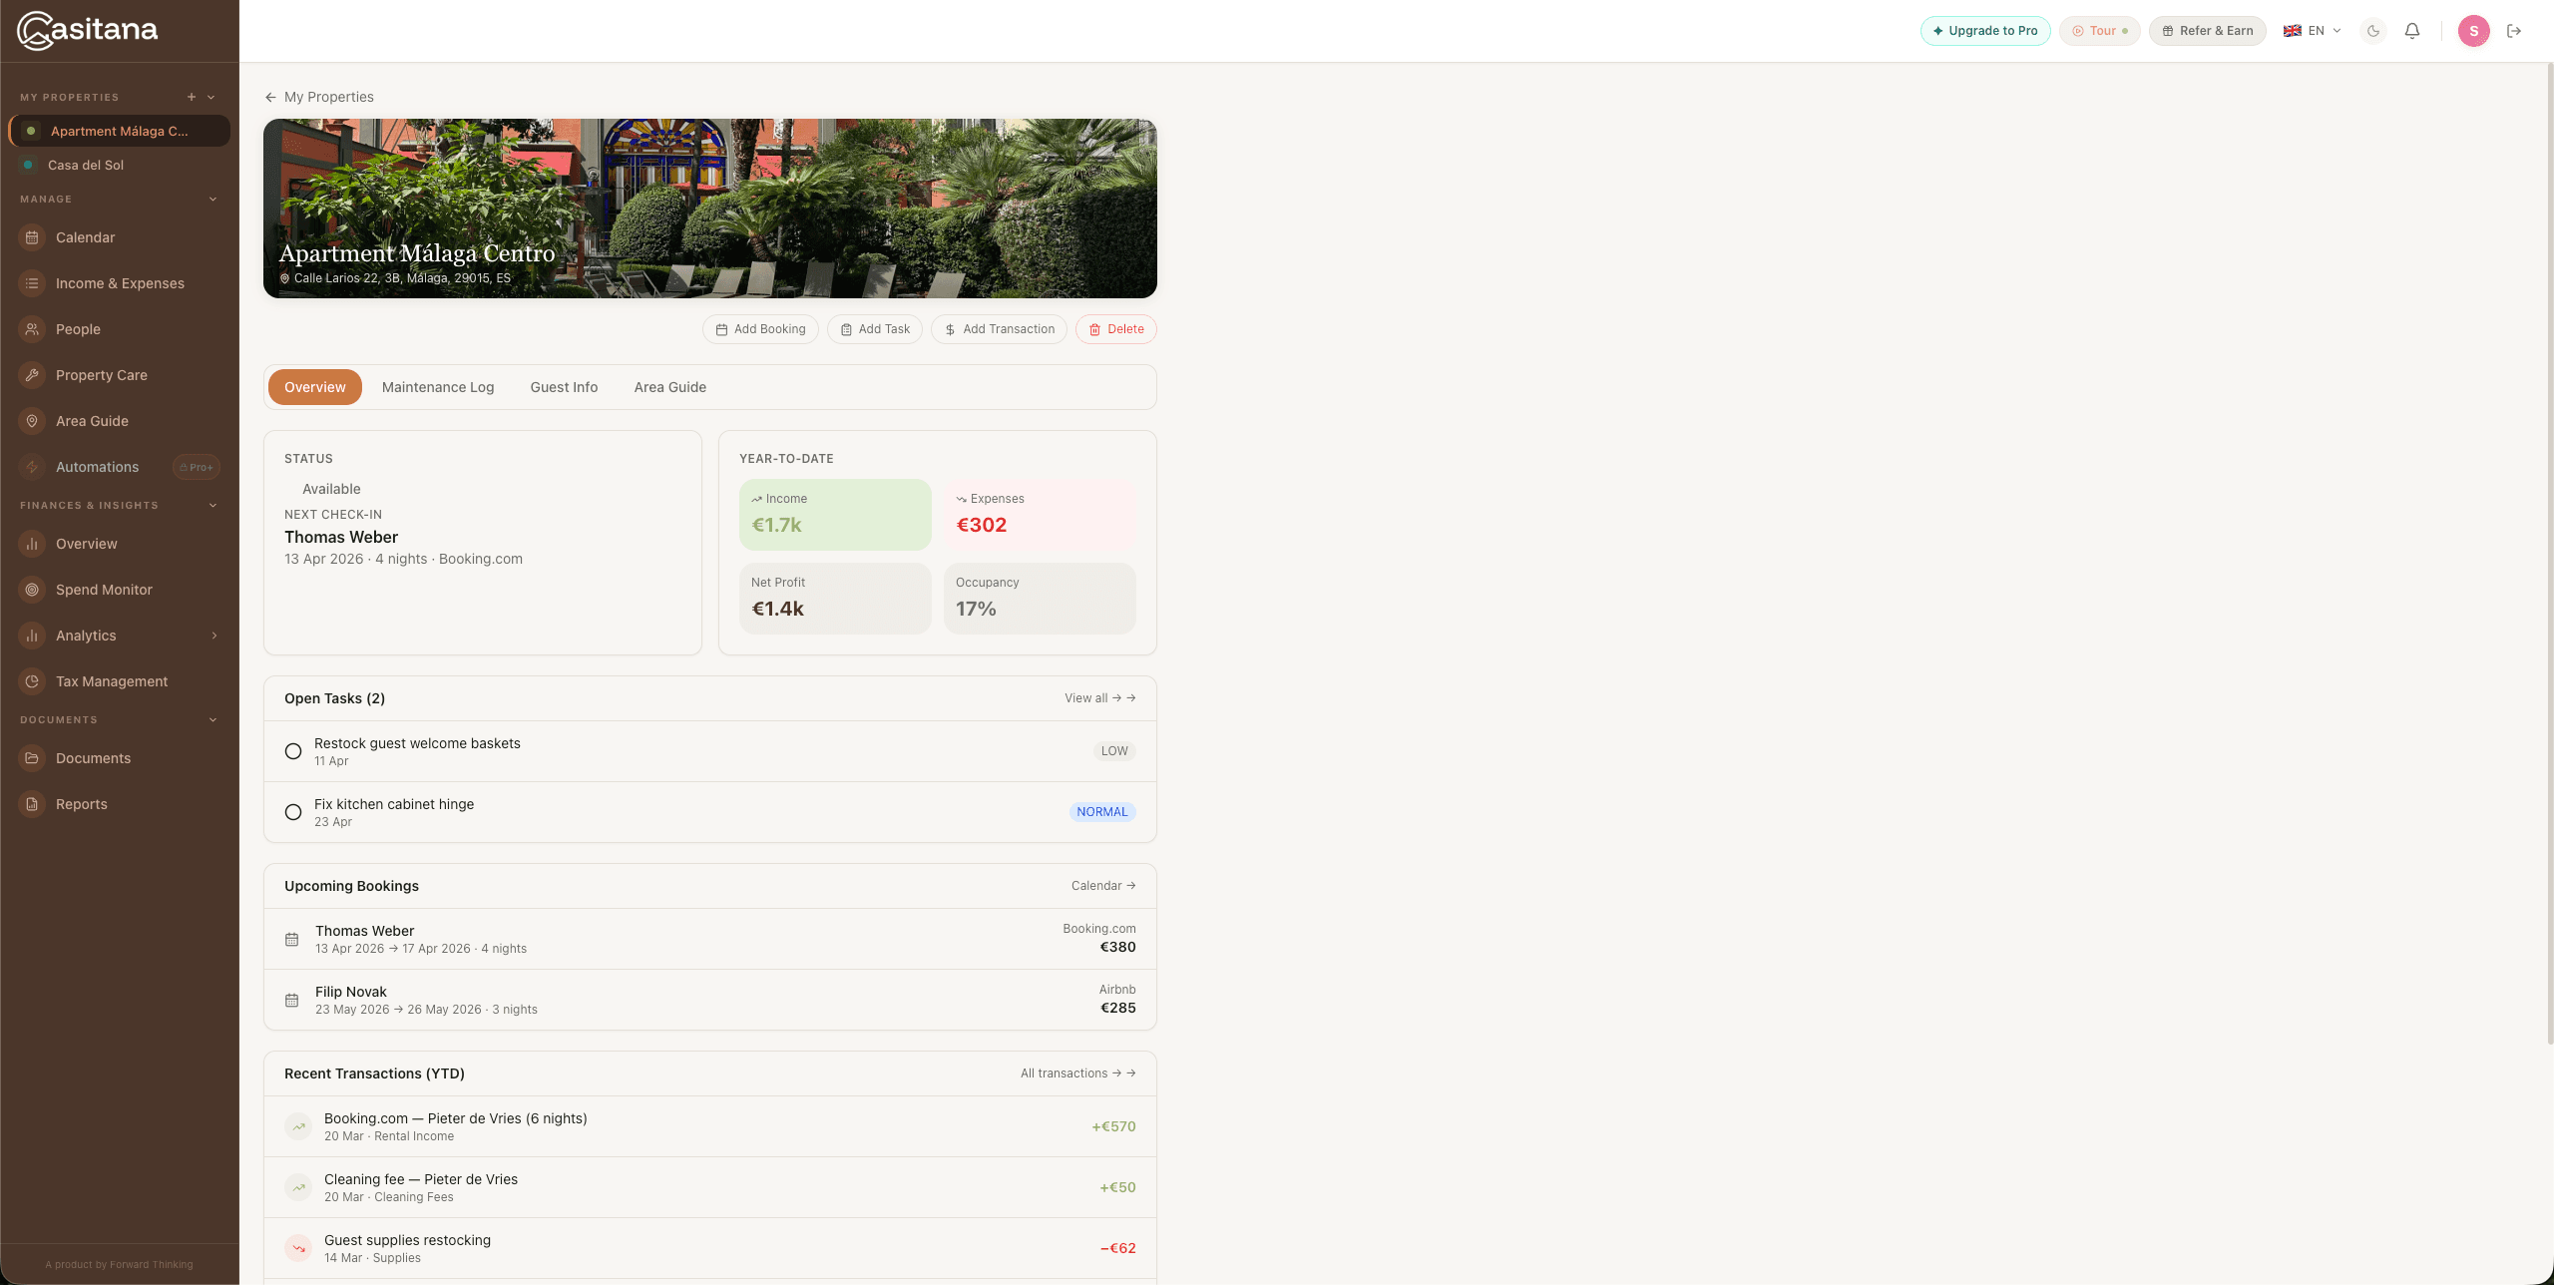Viewport: 2554px width, 1285px height.
Task: Click the Casitana logo
Action: click(x=88, y=30)
